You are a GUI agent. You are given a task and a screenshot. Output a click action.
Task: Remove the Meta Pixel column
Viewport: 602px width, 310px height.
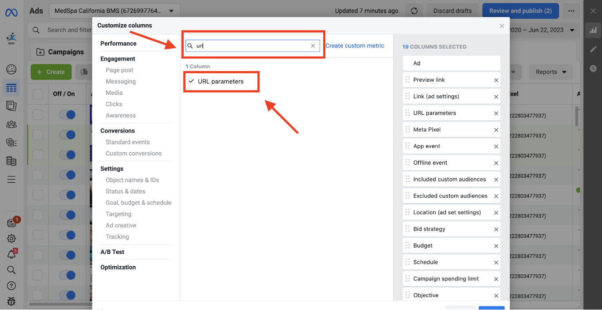[496, 130]
